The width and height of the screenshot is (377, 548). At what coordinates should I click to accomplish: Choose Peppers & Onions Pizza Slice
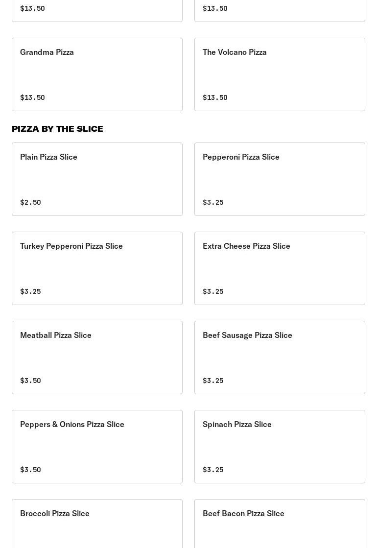pyautogui.click(x=97, y=446)
